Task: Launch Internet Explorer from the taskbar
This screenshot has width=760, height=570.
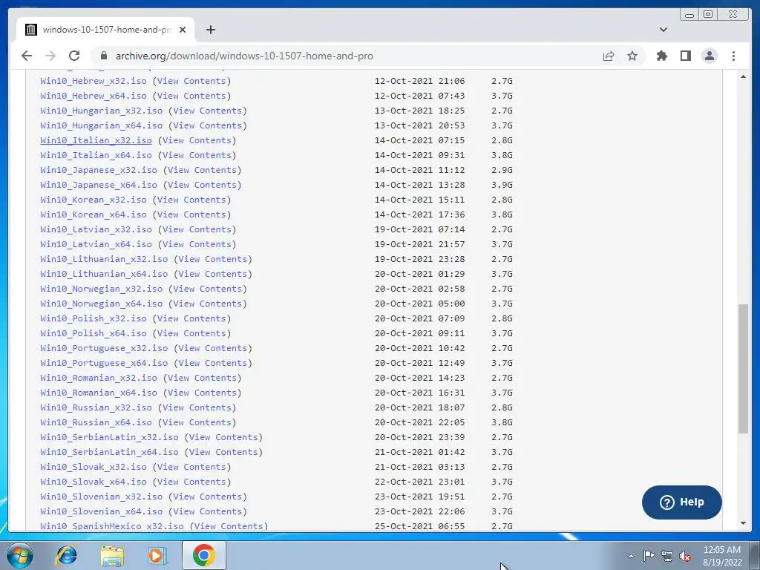Action: [66, 555]
